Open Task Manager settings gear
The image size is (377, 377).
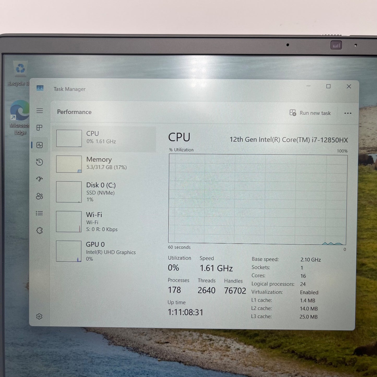[x=39, y=316]
